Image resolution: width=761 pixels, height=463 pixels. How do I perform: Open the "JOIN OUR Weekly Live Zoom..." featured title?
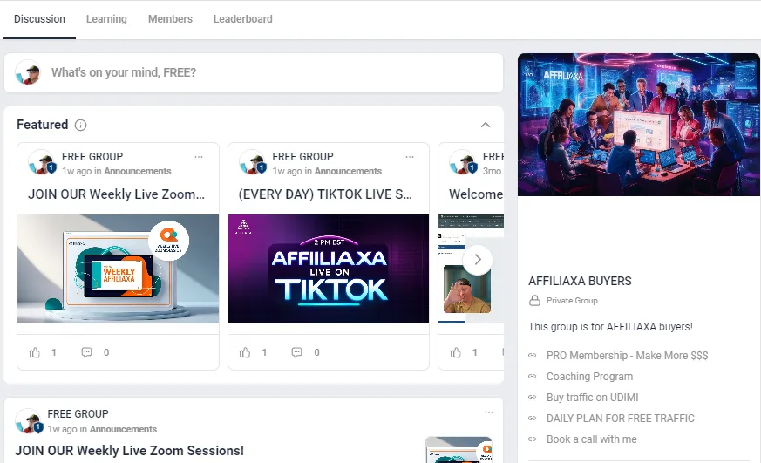click(117, 194)
